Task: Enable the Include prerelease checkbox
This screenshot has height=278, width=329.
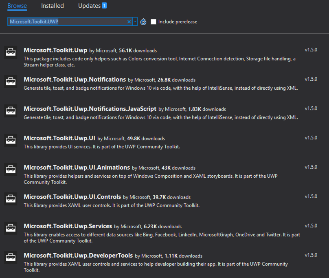Action: pyautogui.click(x=154, y=22)
